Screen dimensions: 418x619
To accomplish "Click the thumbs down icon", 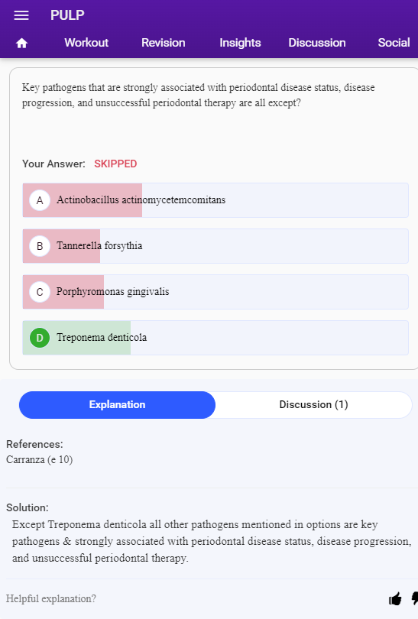I will pyautogui.click(x=414, y=598).
